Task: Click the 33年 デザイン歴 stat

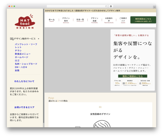Action: coord(117,83)
